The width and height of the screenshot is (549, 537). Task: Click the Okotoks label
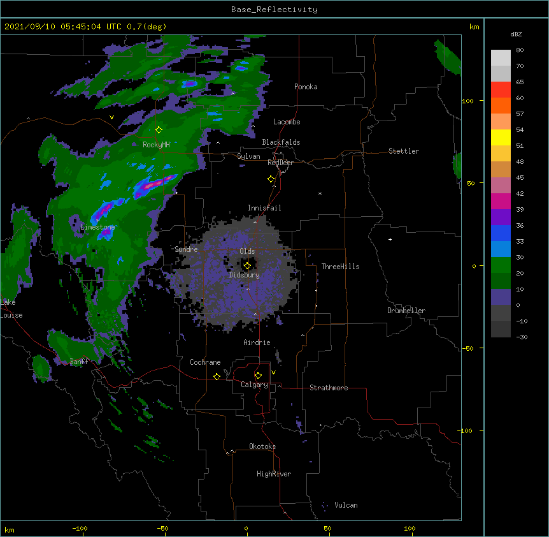(262, 446)
